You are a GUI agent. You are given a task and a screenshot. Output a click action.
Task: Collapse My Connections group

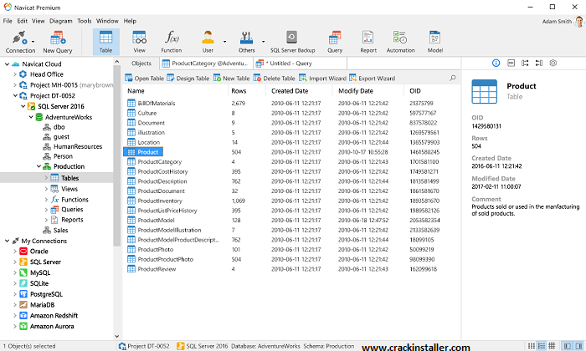pos(7,241)
